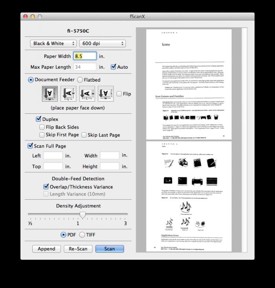Toggle Scan Full Page checkbox
This screenshot has width=275, height=288.
(x=30, y=146)
